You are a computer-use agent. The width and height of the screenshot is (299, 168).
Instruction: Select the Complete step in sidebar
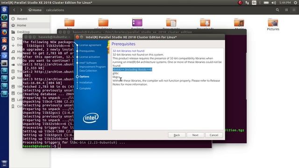pyautogui.click(x=85, y=88)
